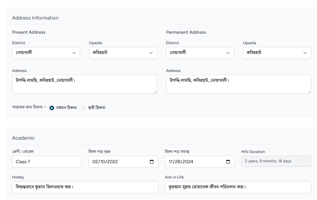Image resolution: width=317 pixels, height=200 pixels.
Task: Select the year 2022 in Hifz start date
Action: tap(112, 162)
